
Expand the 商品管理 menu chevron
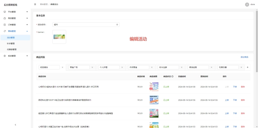tap(27, 18)
